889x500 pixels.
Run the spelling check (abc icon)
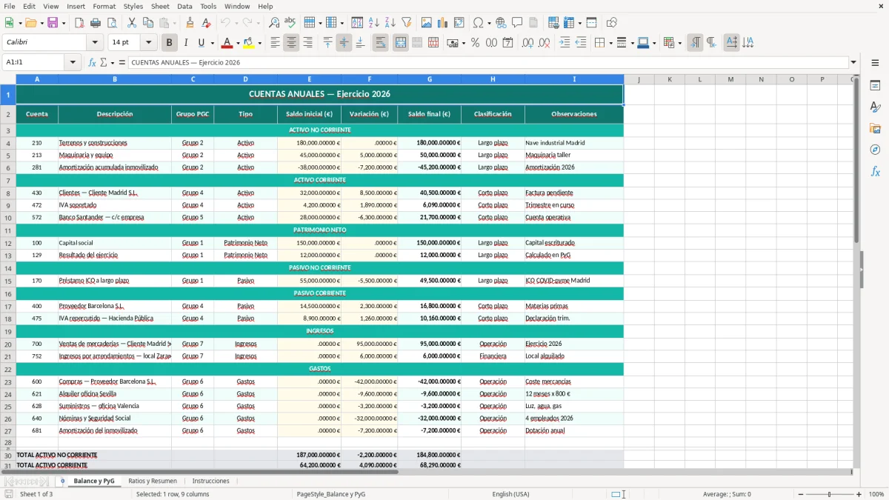[x=290, y=23]
